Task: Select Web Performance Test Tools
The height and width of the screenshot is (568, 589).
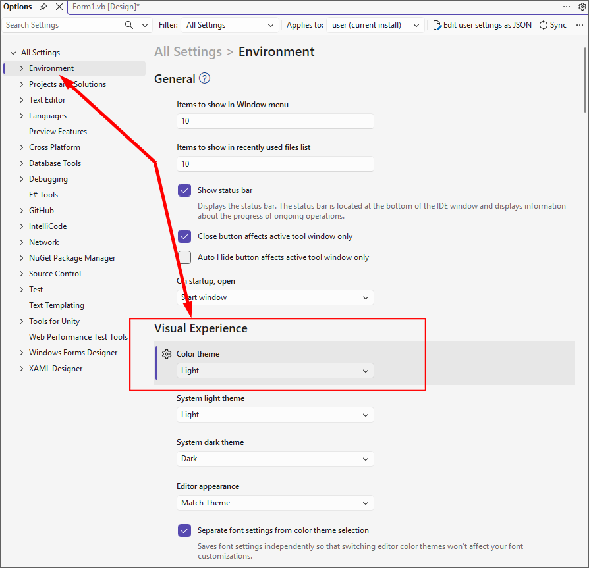Action: (78, 337)
